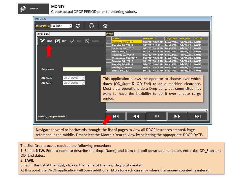Click the SAVE checkmark icon

(x=72, y=41)
